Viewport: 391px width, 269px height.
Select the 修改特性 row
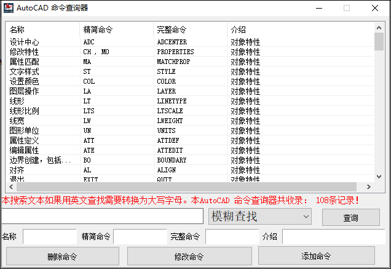click(x=190, y=52)
